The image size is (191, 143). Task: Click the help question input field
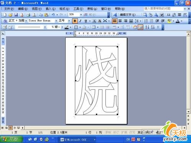coord(163,9)
